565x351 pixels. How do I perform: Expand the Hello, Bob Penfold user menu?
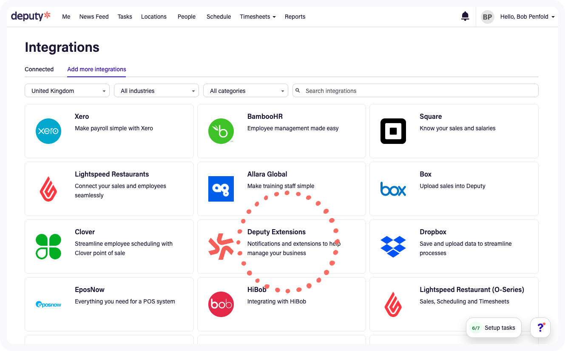527,17
